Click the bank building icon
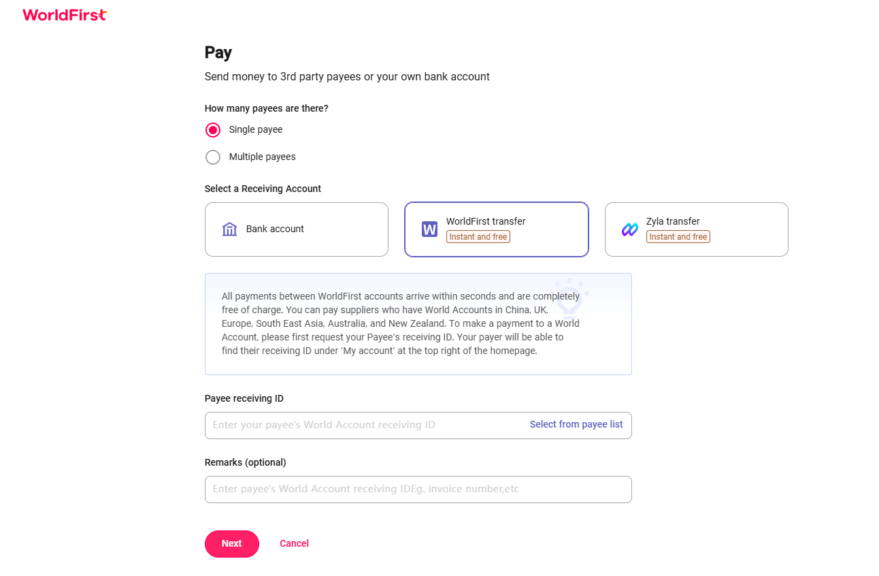 click(x=229, y=229)
